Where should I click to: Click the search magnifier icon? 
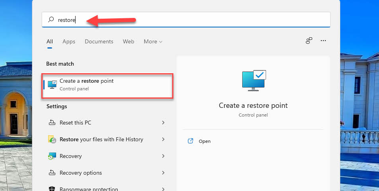click(x=51, y=19)
